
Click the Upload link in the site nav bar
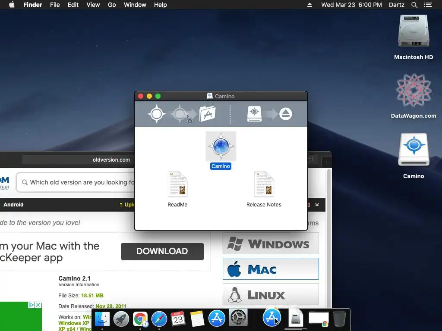point(126,205)
